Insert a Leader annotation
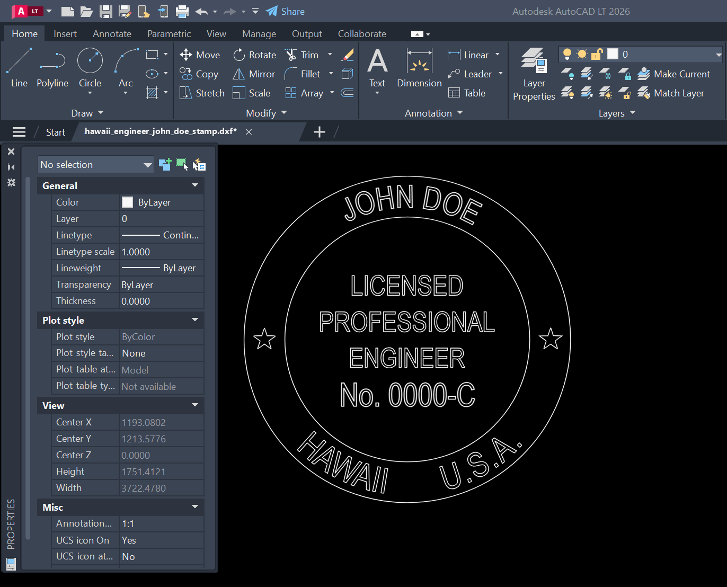The width and height of the screenshot is (727, 587). (470, 74)
